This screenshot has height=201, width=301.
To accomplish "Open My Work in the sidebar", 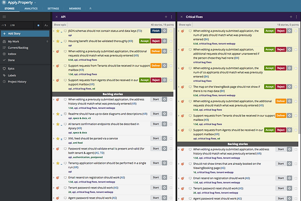I will point(13,42).
